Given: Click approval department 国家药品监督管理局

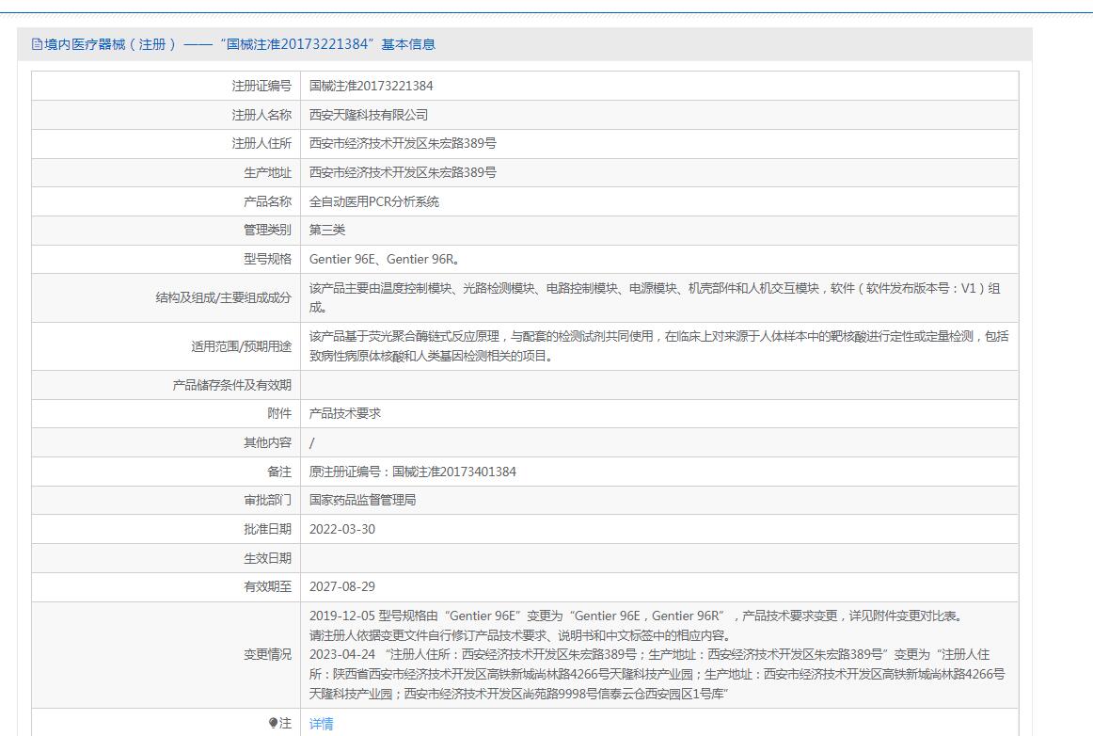Looking at the screenshot, I should pos(362,500).
